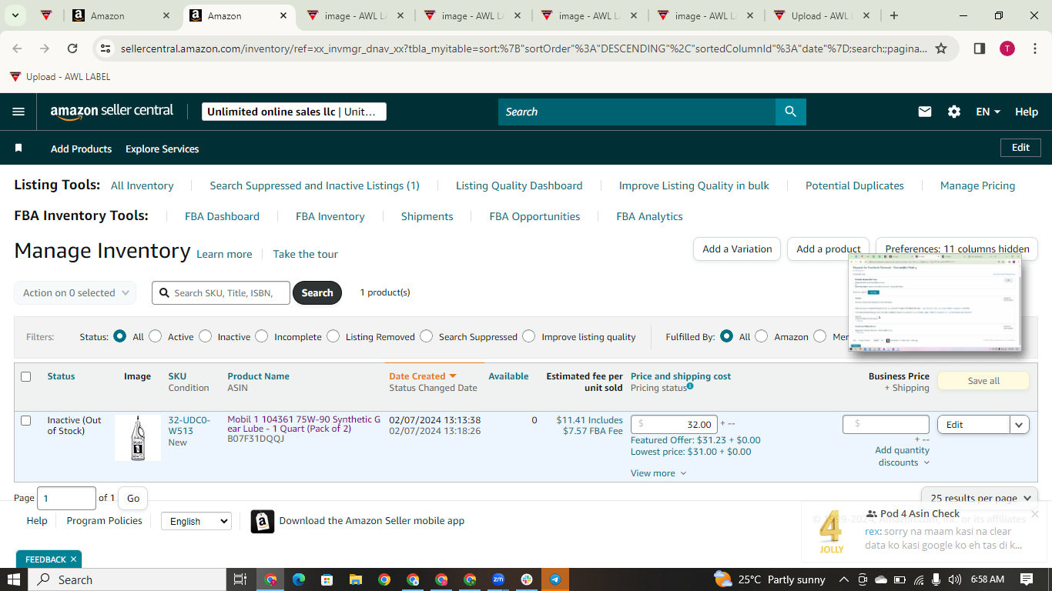Go back with Chrome's back arrow
Screen dimensions: 1052x591
[17, 48]
